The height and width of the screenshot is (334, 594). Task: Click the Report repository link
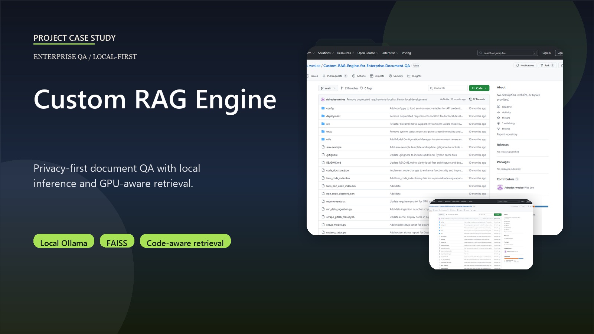tap(507, 134)
